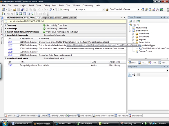Click 'Set up: Migration of Source Code' title
Image resolution: width=169 pixels, height=126 pixels.
34,65
